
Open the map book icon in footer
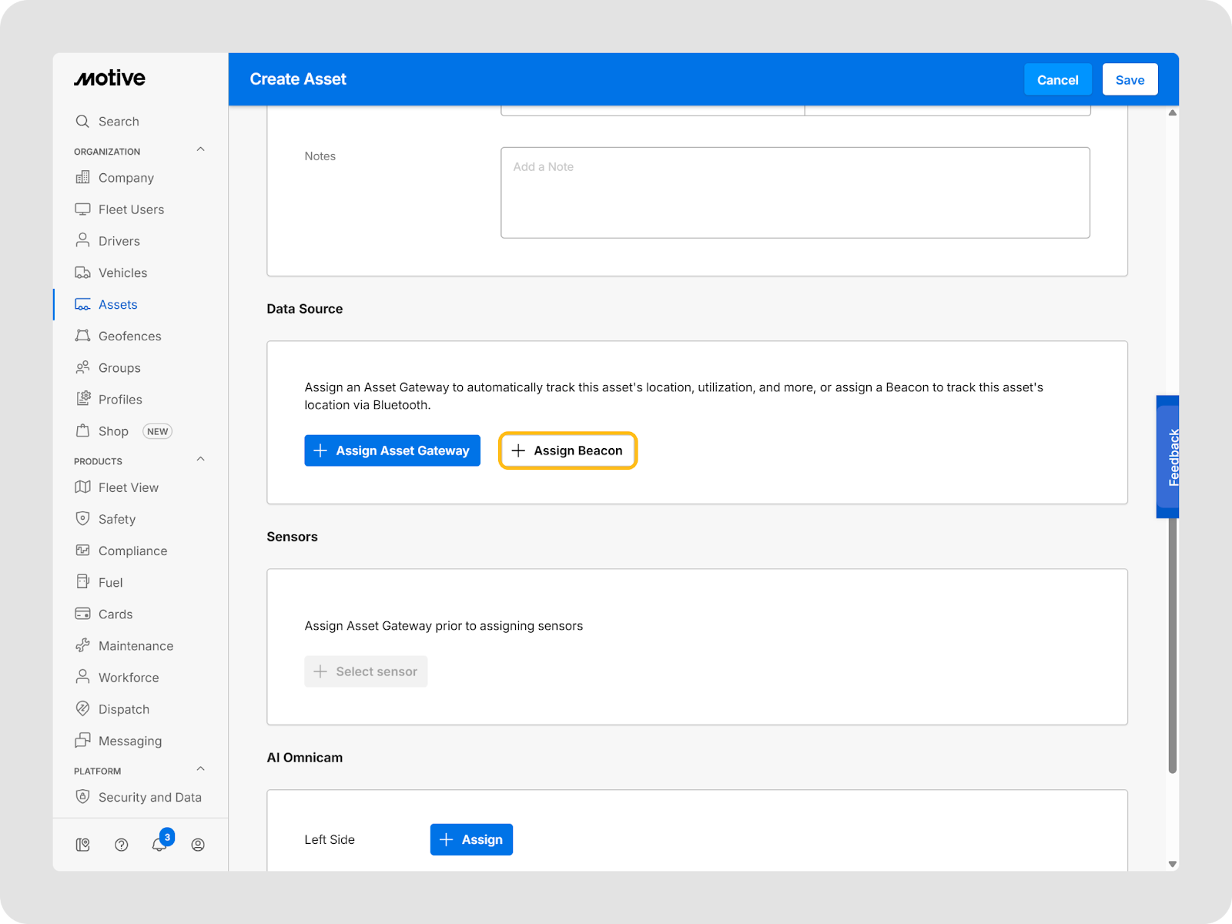[x=83, y=845]
